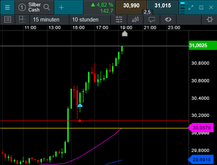This screenshot has width=217, height=165.
Task: Change chart type via candlestick icon
Action: pos(135,20)
